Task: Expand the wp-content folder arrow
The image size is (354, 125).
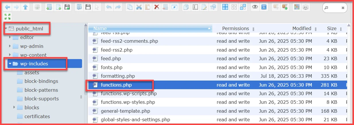Action: [x=10, y=55]
